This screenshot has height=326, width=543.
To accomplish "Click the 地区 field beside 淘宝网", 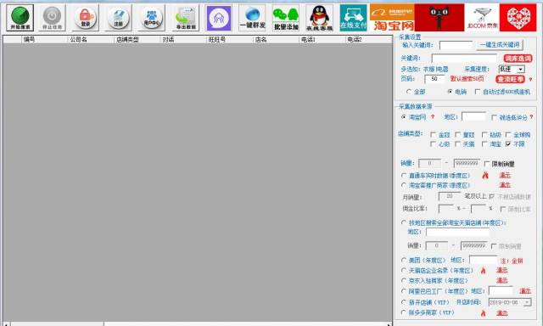I will click(473, 117).
